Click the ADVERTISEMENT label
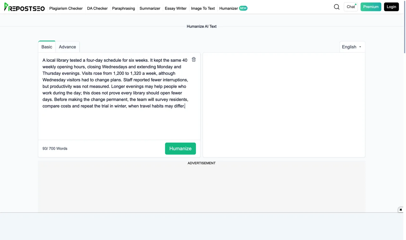The image size is (406, 240). click(x=201, y=163)
